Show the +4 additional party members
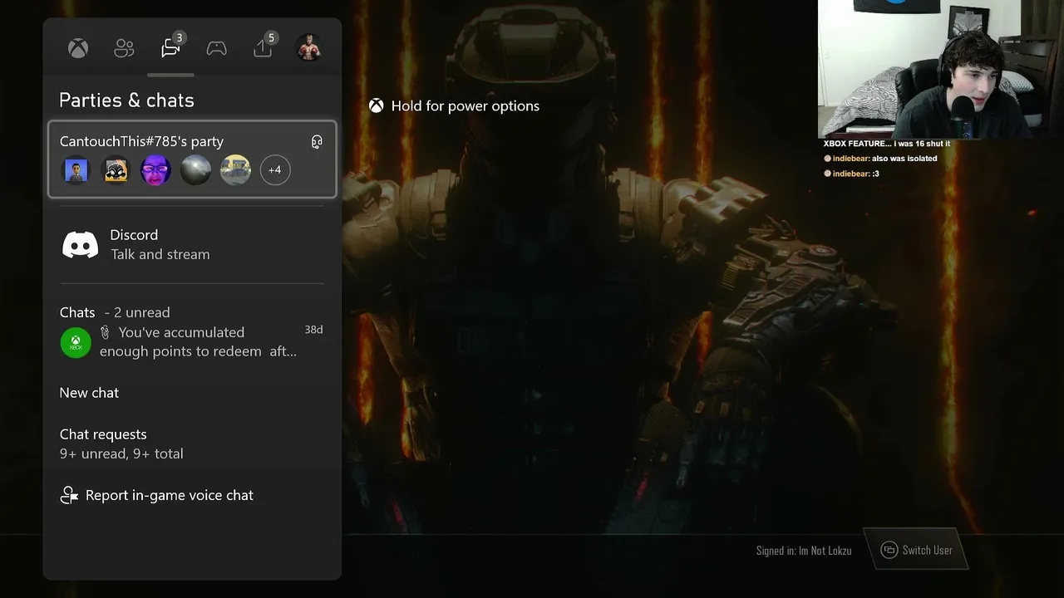The width and height of the screenshot is (1064, 598). tap(275, 170)
